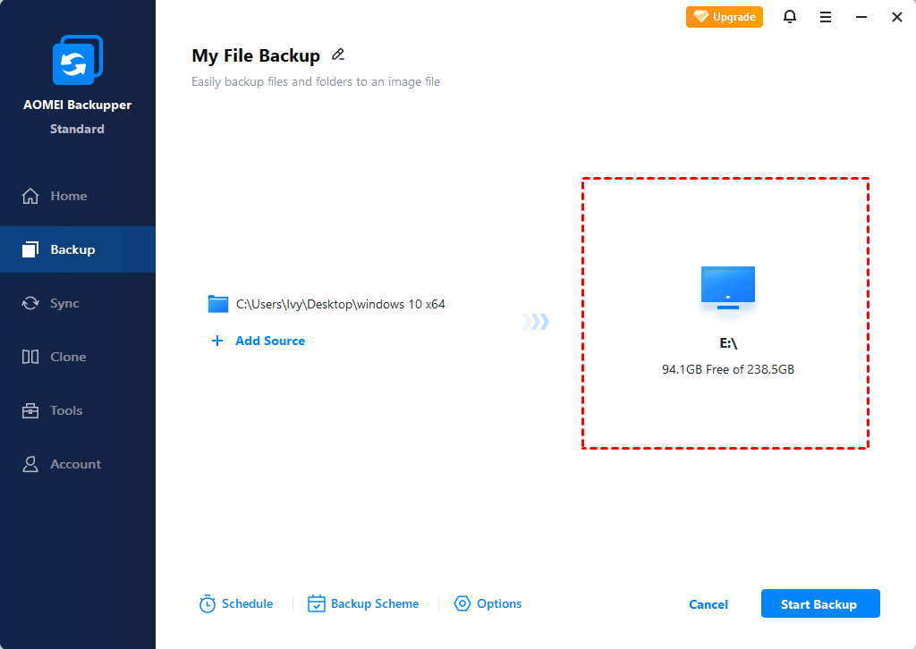Open the Tools section
The image size is (916, 649).
click(66, 410)
